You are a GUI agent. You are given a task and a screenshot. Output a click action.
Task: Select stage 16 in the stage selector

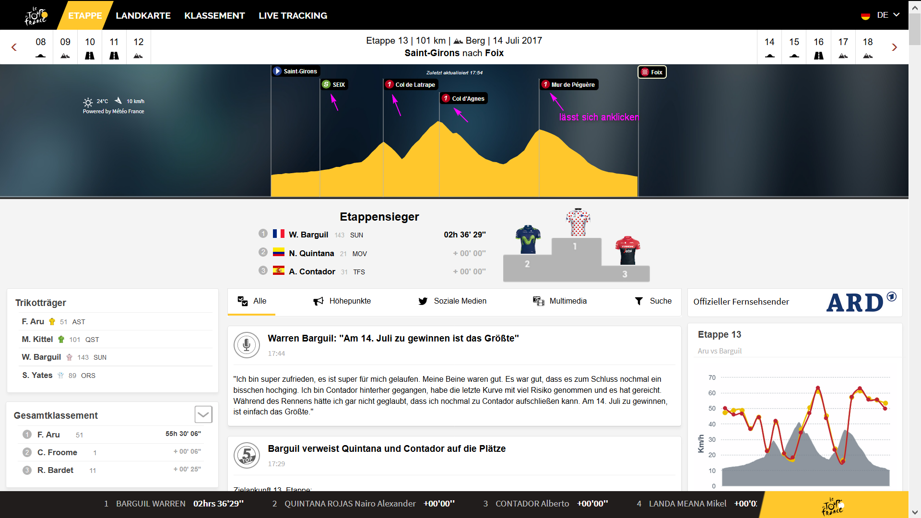[x=818, y=47]
